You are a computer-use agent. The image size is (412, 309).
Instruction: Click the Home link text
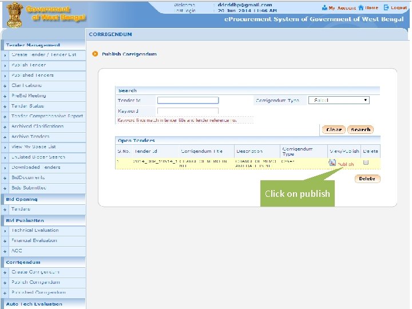pyautogui.click(x=371, y=7)
